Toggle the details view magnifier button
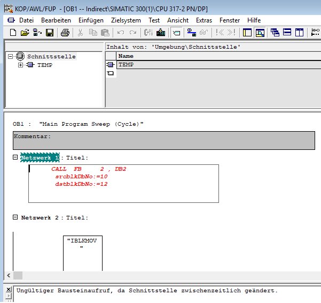The height and width of the screenshot is (303, 321). point(260,33)
